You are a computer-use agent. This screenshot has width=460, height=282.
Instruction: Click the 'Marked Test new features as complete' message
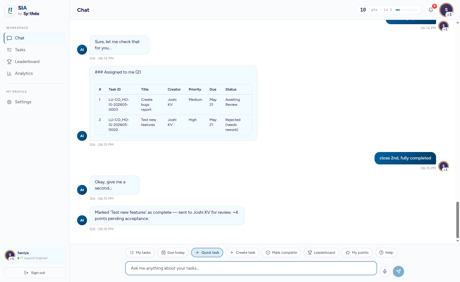point(167,216)
